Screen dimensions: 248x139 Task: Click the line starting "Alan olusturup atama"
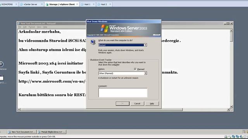[x=52, y=50]
